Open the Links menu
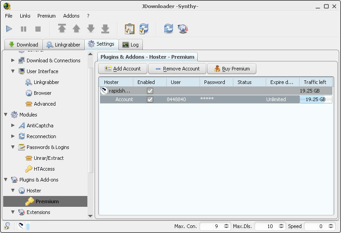Screen dimensions: 341x233 (x=25, y=16)
